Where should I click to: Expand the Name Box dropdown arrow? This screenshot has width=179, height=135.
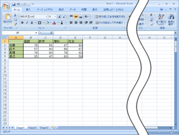36,33
